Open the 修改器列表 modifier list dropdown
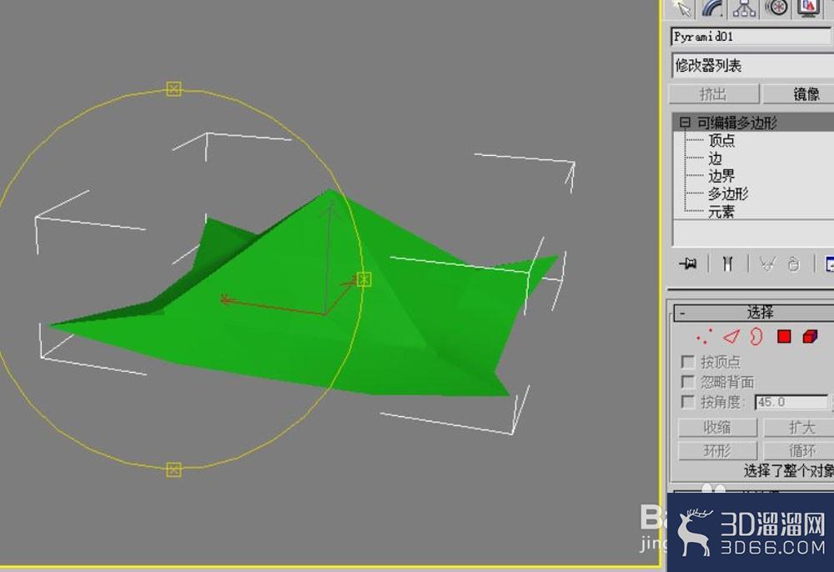Viewport: 834px width, 572px height. point(752,66)
